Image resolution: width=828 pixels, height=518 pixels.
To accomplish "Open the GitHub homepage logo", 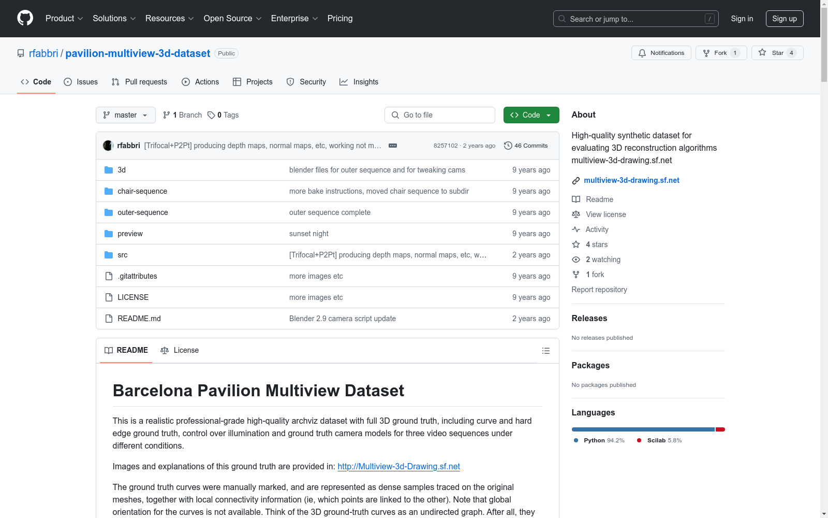I will pyautogui.click(x=25, y=18).
